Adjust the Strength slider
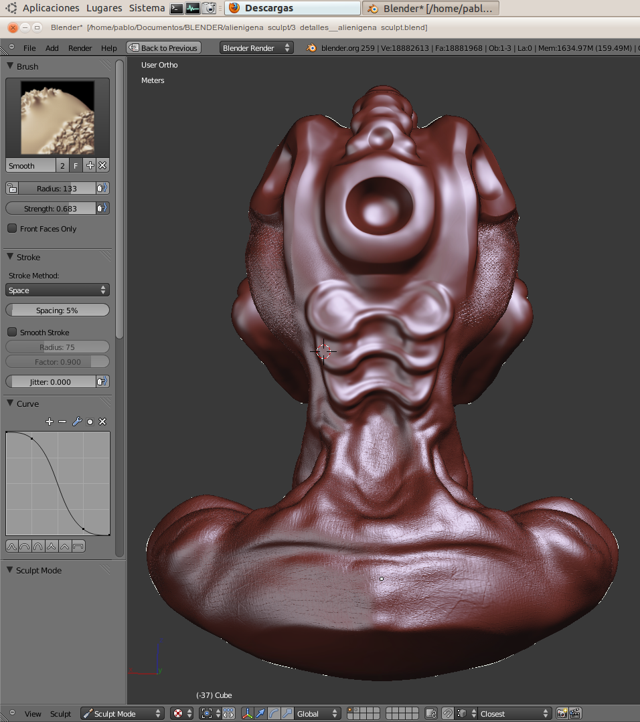Screen dimensions: 640x722 click(51, 209)
